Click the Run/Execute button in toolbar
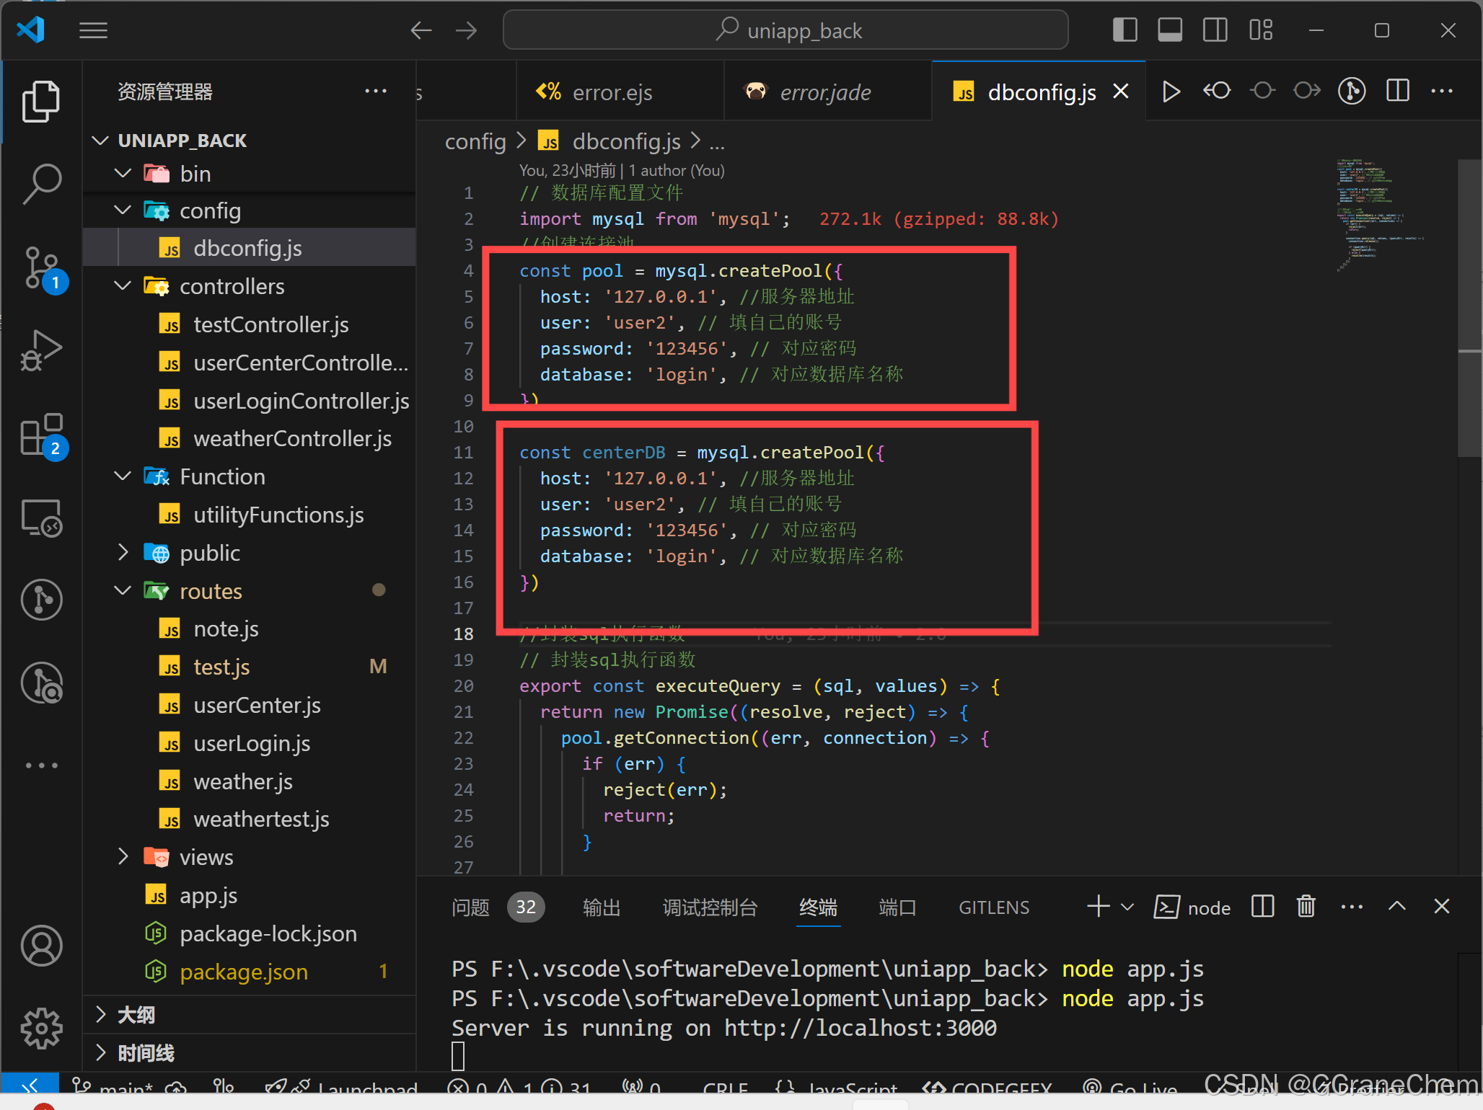The image size is (1483, 1110). [1170, 91]
